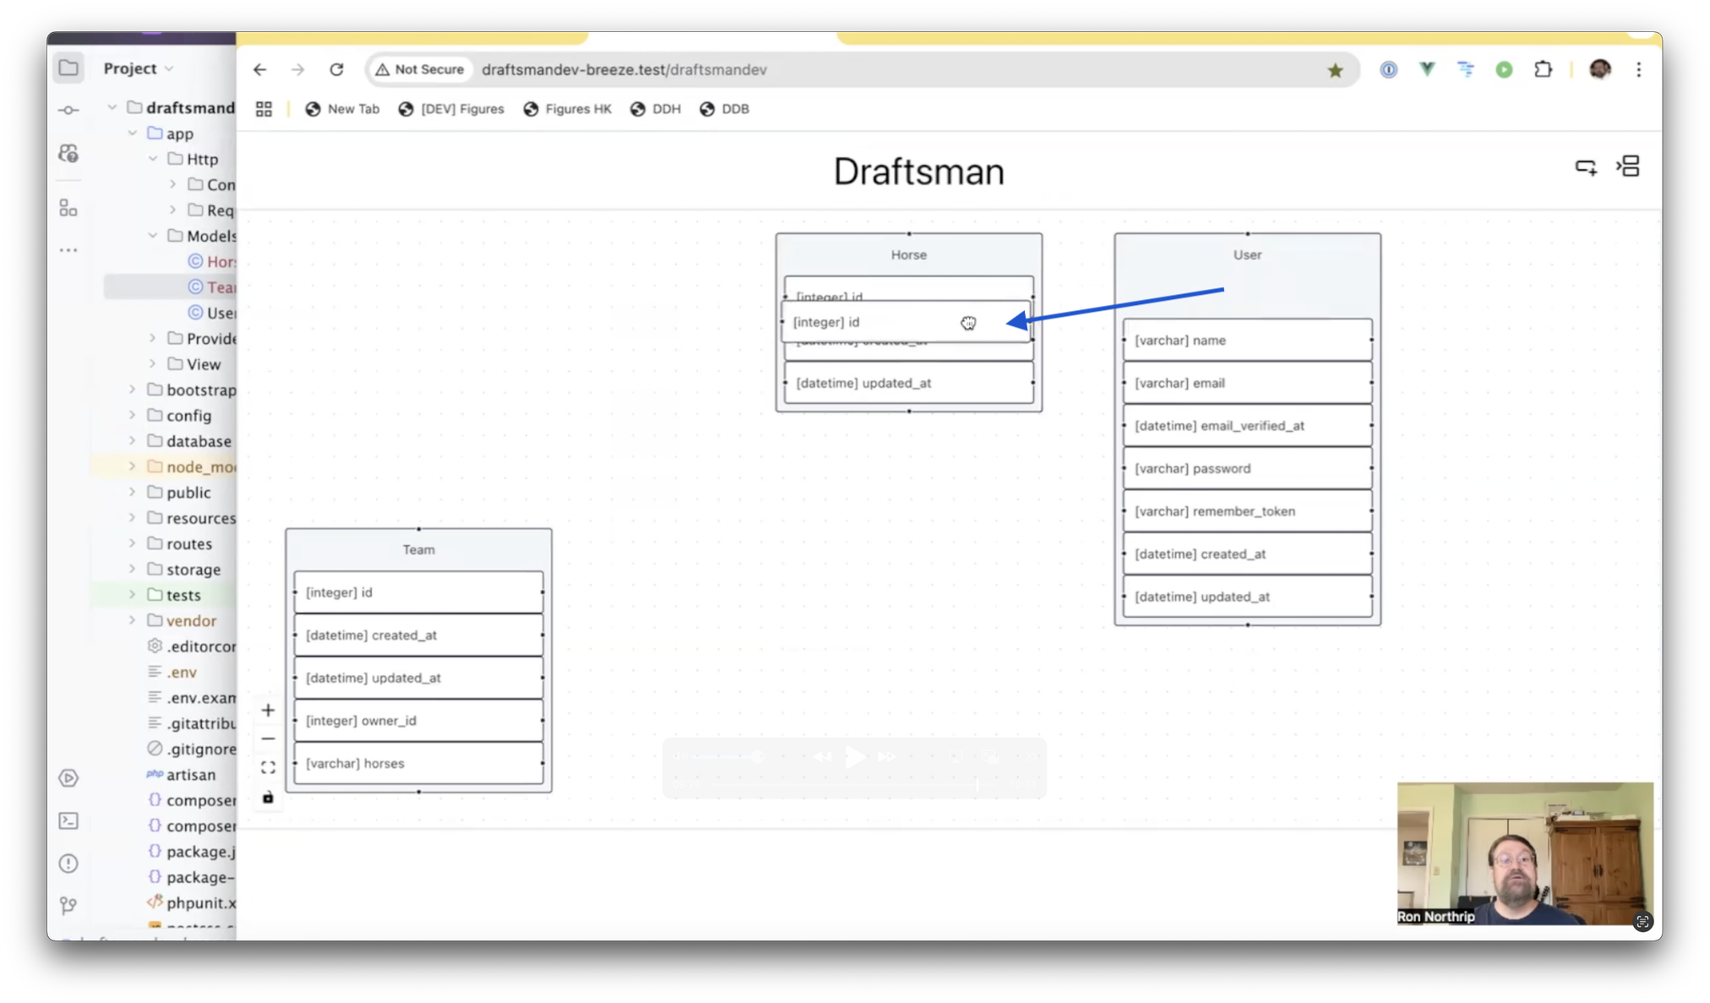Bookmark the page with the star icon
Screen dimensions: 1710x1003
click(x=1335, y=70)
